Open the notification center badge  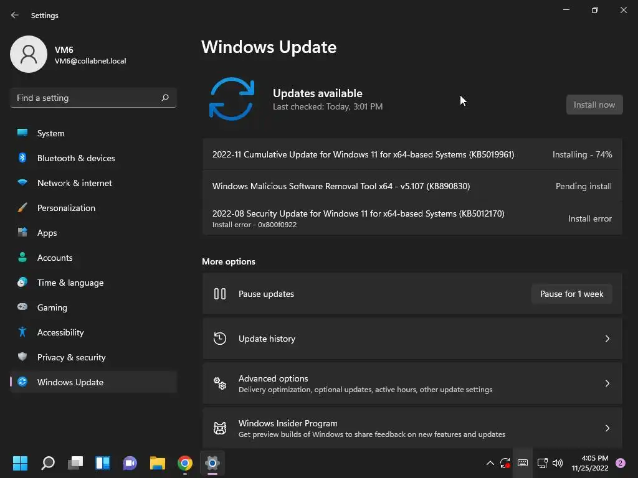621,463
